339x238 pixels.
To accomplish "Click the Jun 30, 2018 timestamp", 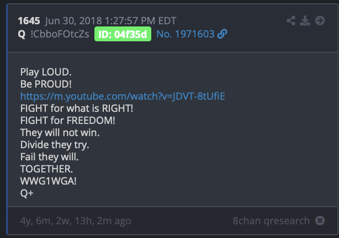I will [110, 21].
